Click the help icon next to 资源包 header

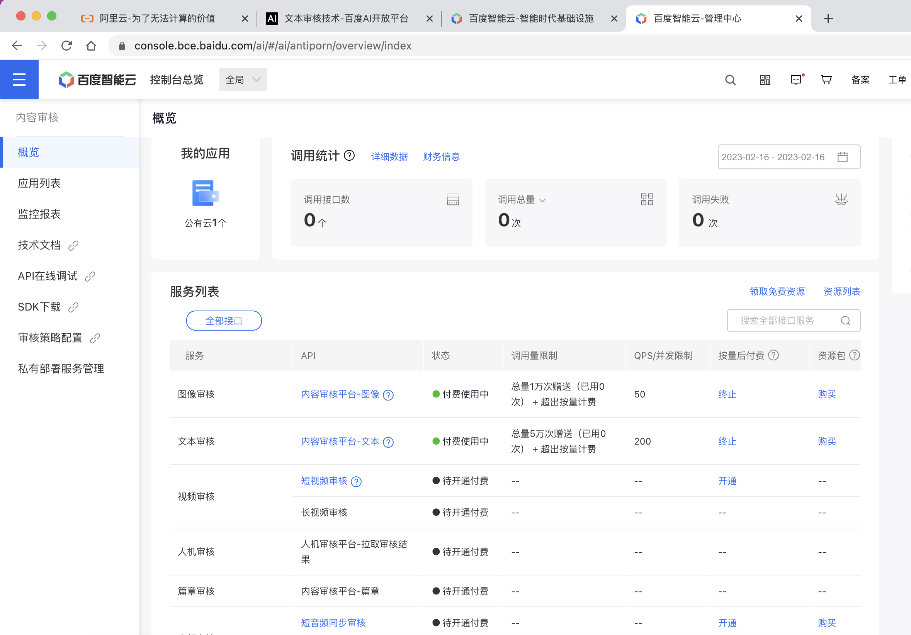coord(854,355)
